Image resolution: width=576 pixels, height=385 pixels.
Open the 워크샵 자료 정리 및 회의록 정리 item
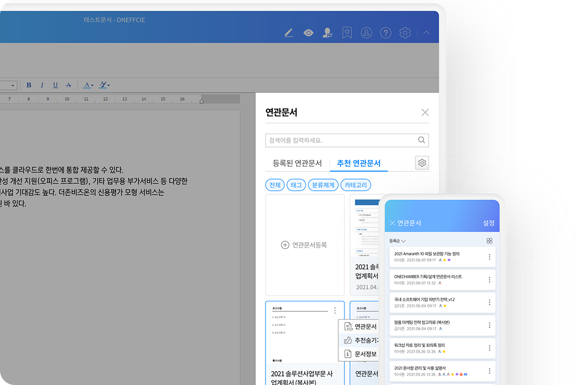[442, 348]
